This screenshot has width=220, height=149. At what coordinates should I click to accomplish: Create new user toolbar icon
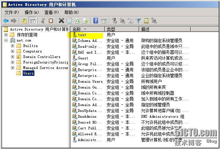click(114, 21)
